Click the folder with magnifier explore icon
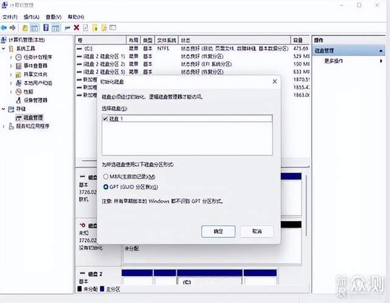The image size is (390, 303). (104, 27)
